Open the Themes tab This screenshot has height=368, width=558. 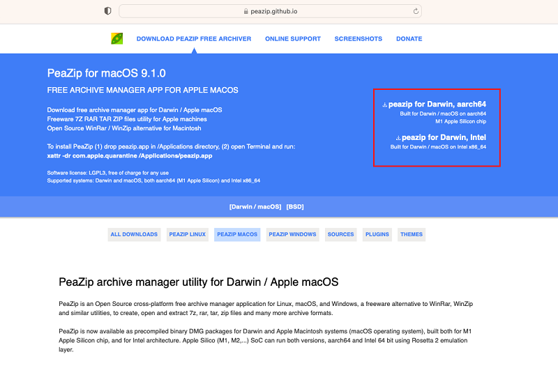tap(412, 234)
